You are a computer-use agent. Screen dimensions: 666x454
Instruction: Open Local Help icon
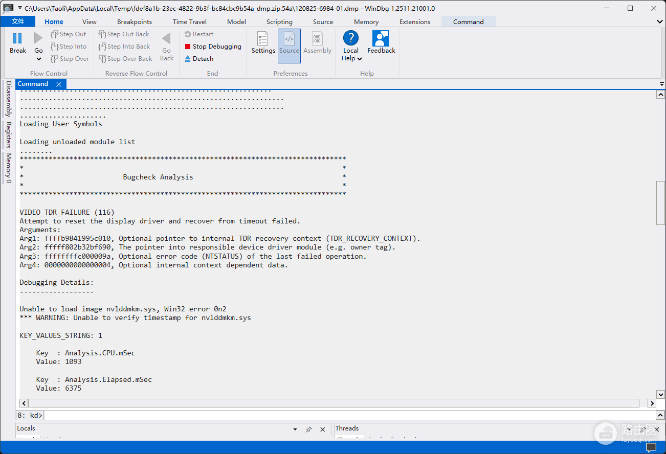(x=351, y=38)
